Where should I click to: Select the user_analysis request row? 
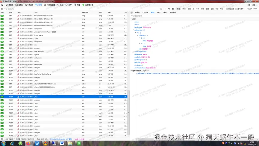click(64, 52)
